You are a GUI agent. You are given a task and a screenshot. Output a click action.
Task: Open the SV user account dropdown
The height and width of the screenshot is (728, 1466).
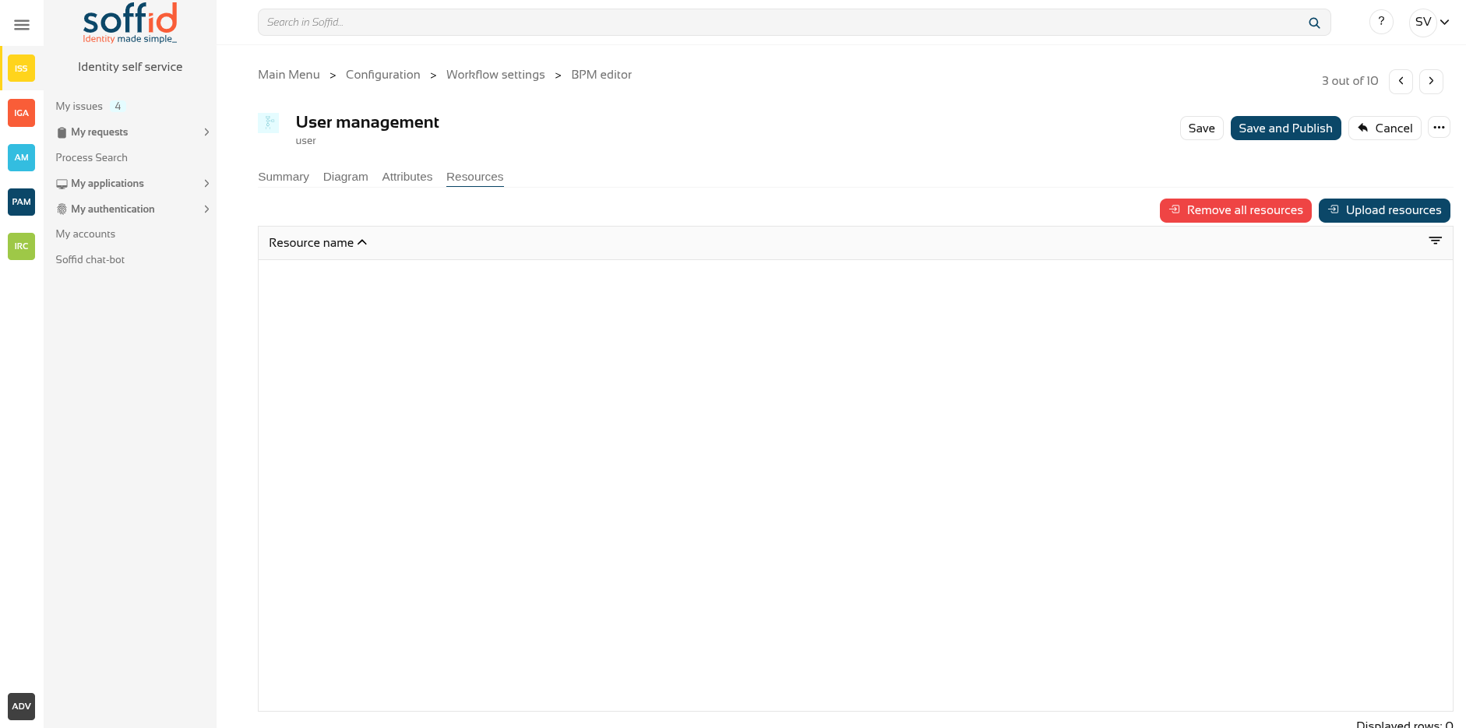pos(1432,22)
